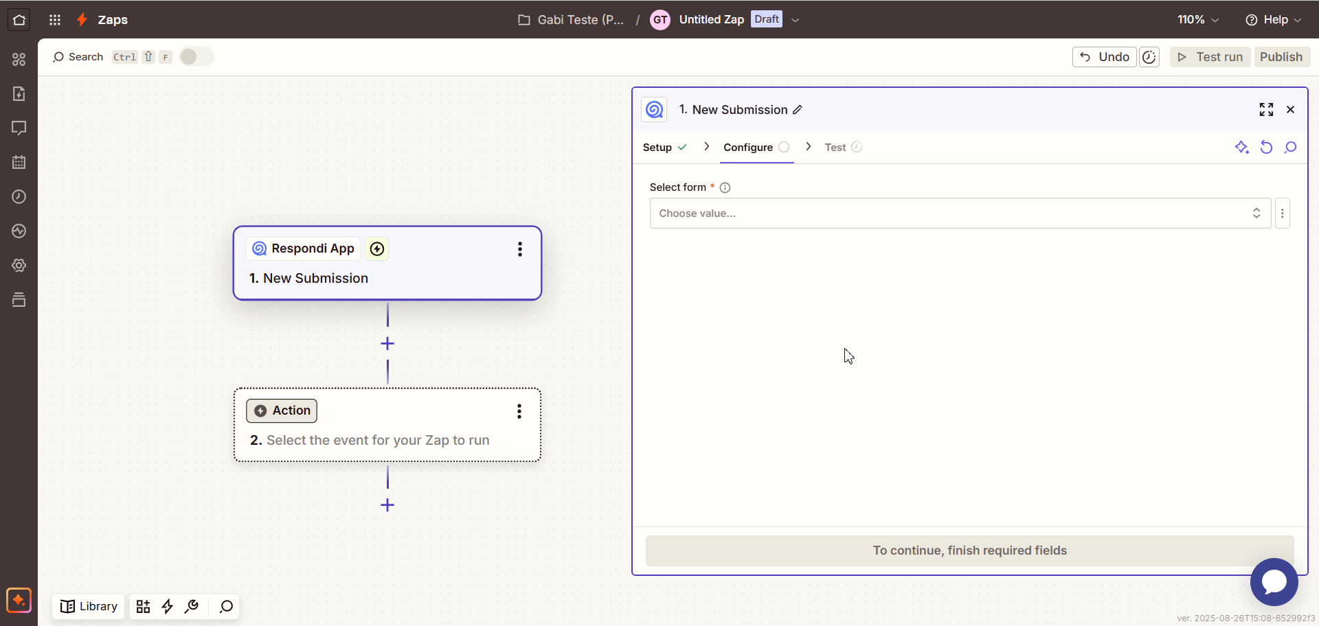The height and width of the screenshot is (626, 1319).
Task: Open the Gabi Teste folder breadcrumb
Action: (571, 19)
